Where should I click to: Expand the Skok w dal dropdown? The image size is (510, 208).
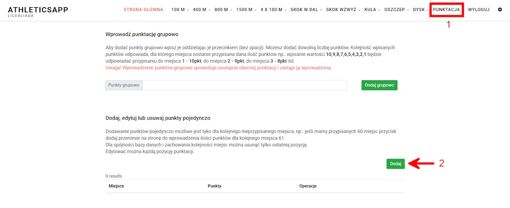pyautogui.click(x=306, y=10)
